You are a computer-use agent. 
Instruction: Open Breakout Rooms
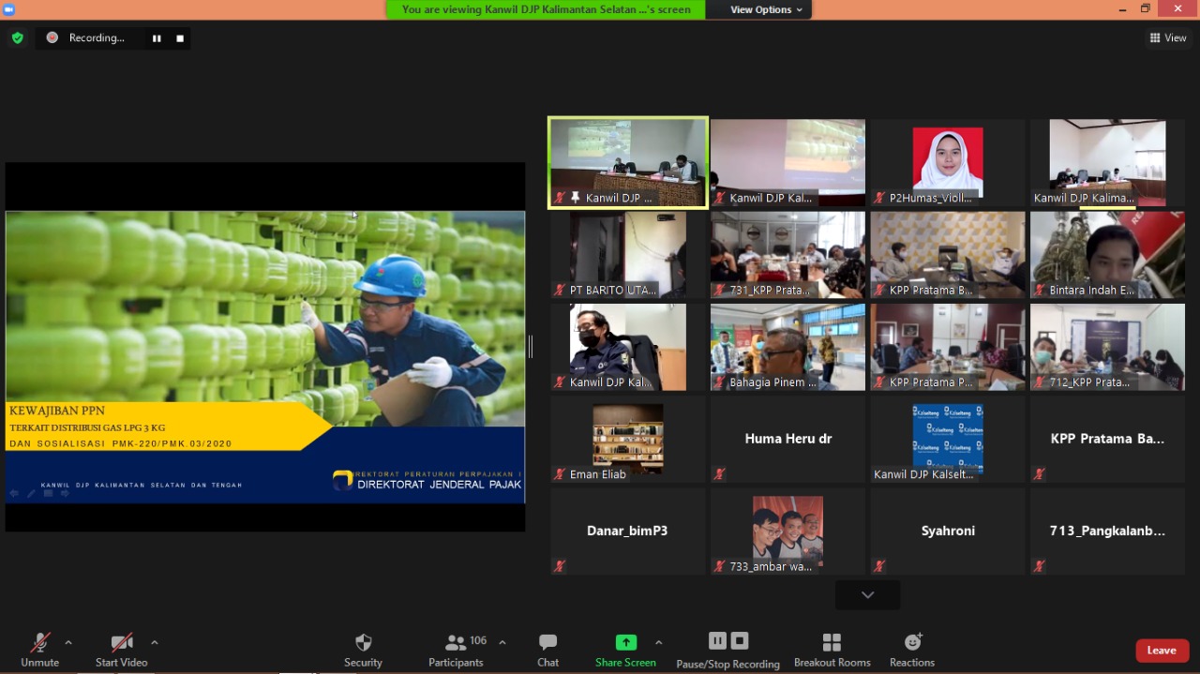(832, 643)
